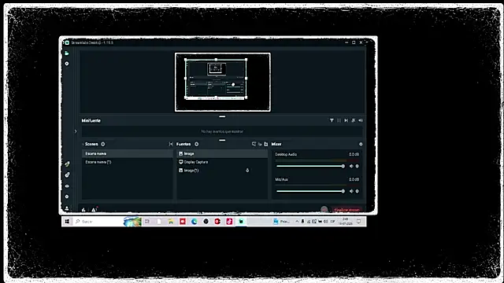Open the performance stats icon in footer
504x283 pixels.
click(x=83, y=210)
